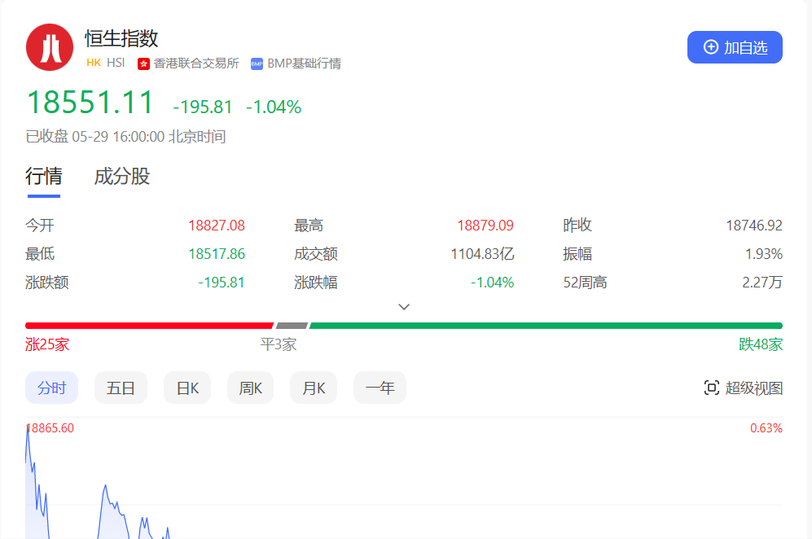Show the 一年 chart range
This screenshot has height=539, width=812.
coord(380,388)
